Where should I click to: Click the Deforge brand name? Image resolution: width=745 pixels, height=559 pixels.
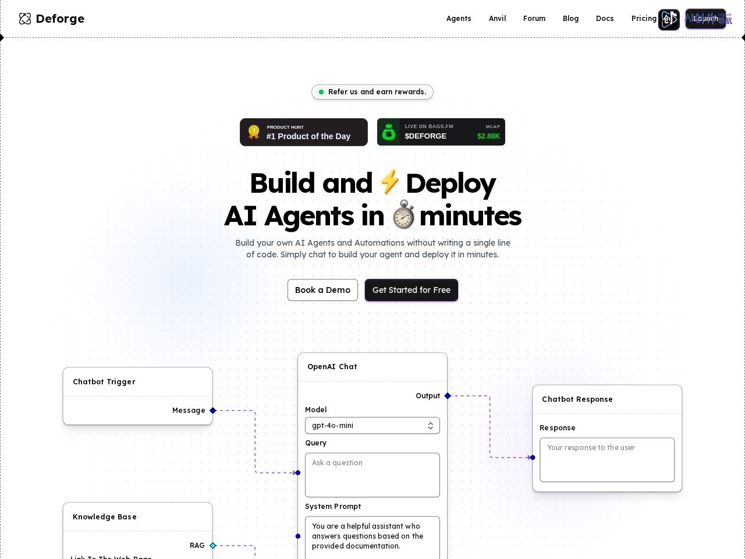(x=60, y=19)
